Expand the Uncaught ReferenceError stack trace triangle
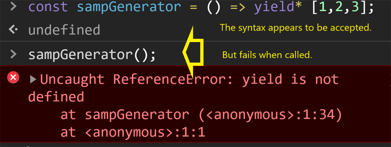Screen dimensions: 391x147 (33, 79)
